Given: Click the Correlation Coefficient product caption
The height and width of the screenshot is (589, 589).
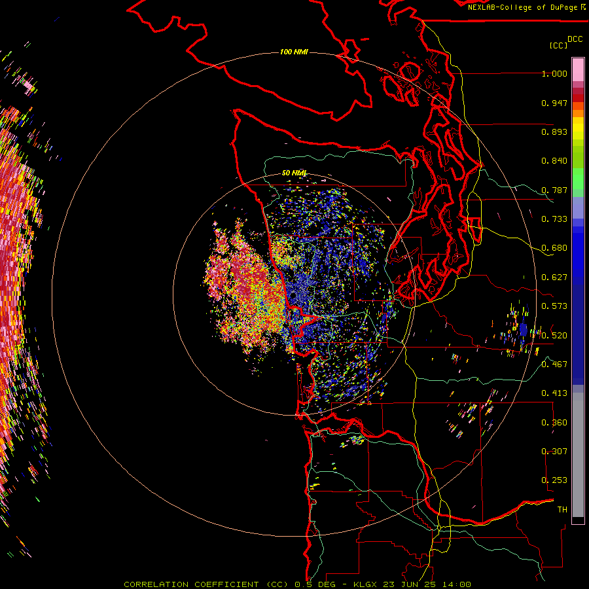Looking at the screenshot, I should (x=297, y=584).
